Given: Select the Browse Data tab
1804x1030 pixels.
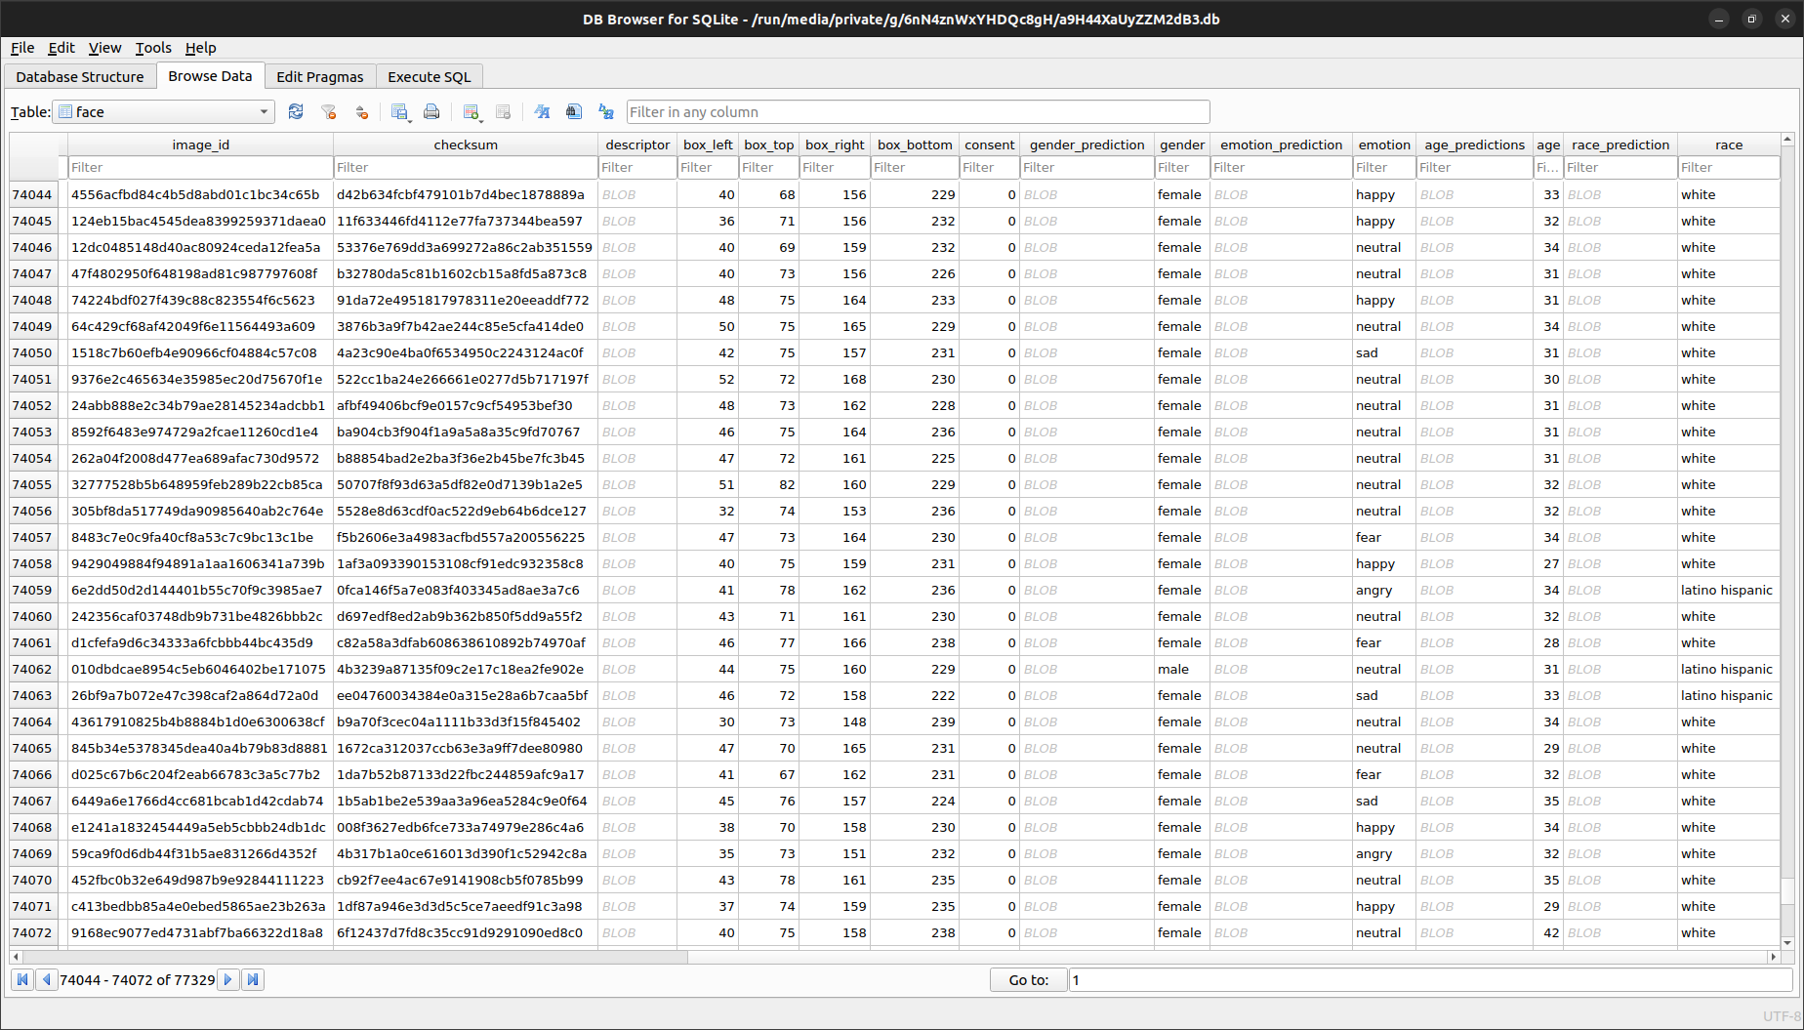Looking at the screenshot, I should (x=210, y=76).
